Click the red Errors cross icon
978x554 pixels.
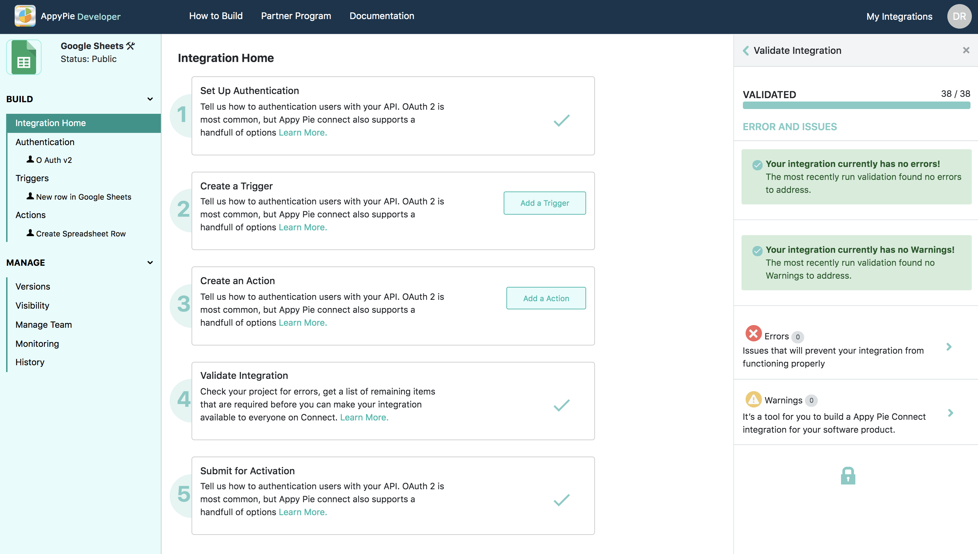[x=753, y=333]
